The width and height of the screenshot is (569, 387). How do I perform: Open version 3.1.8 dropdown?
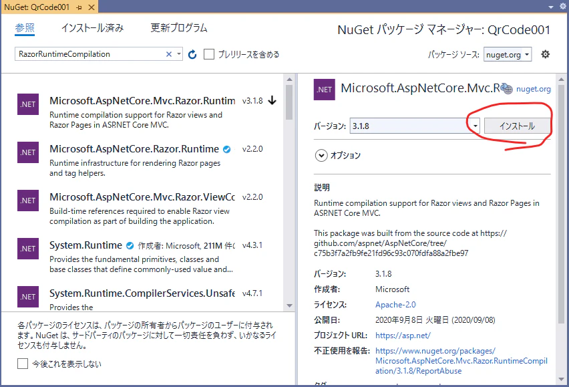tap(475, 126)
